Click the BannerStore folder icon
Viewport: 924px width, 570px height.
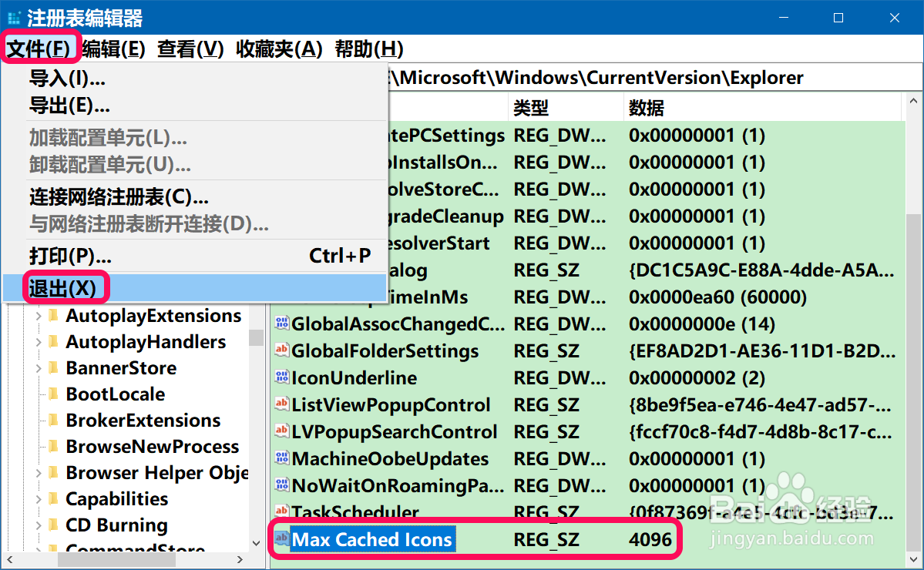53,368
